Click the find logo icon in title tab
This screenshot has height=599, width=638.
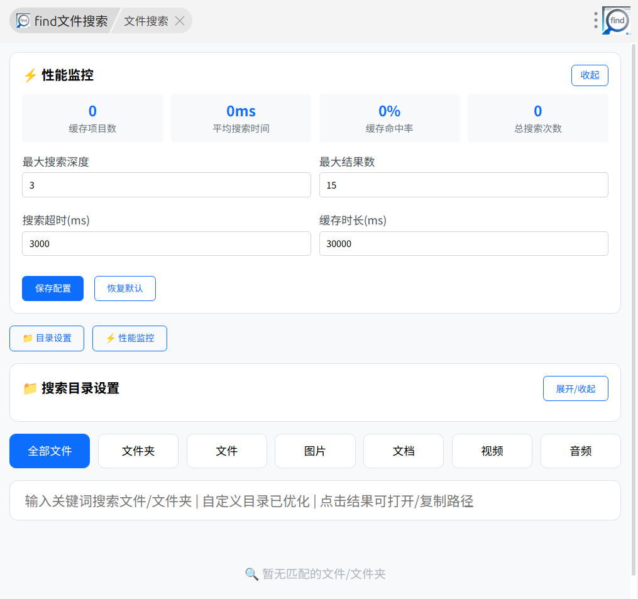(x=23, y=21)
